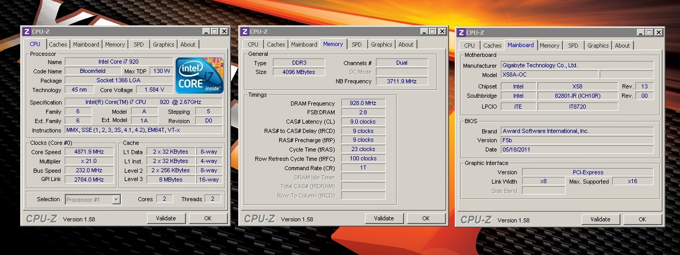This screenshot has height=255, width=680.
Task: Close the right CPU-Z Mainboard window
Action: pos(658,33)
